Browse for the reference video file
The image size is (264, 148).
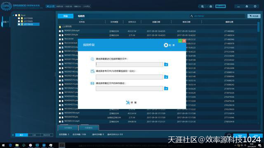coord(166,77)
